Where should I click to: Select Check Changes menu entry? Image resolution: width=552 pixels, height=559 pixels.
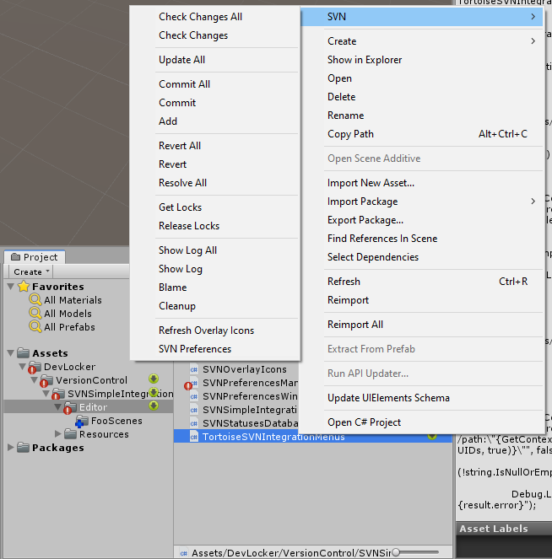click(193, 35)
